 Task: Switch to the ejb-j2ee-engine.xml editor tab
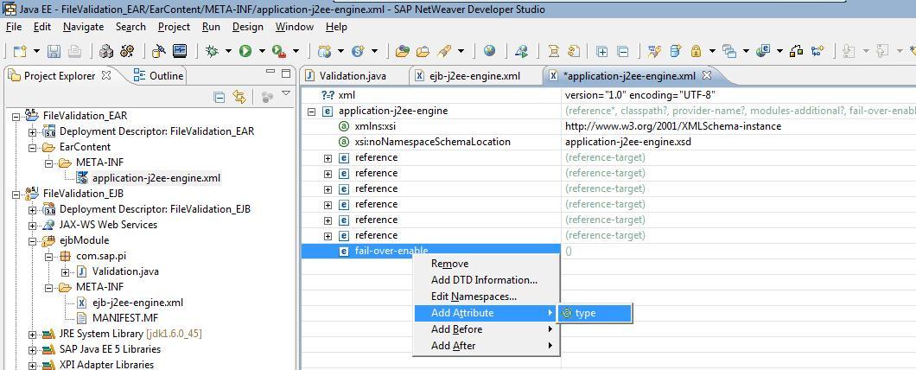tap(474, 76)
